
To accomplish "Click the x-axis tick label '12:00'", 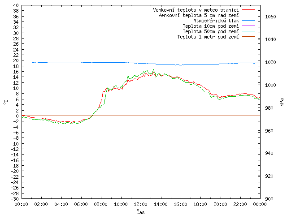I will tap(140, 204).
